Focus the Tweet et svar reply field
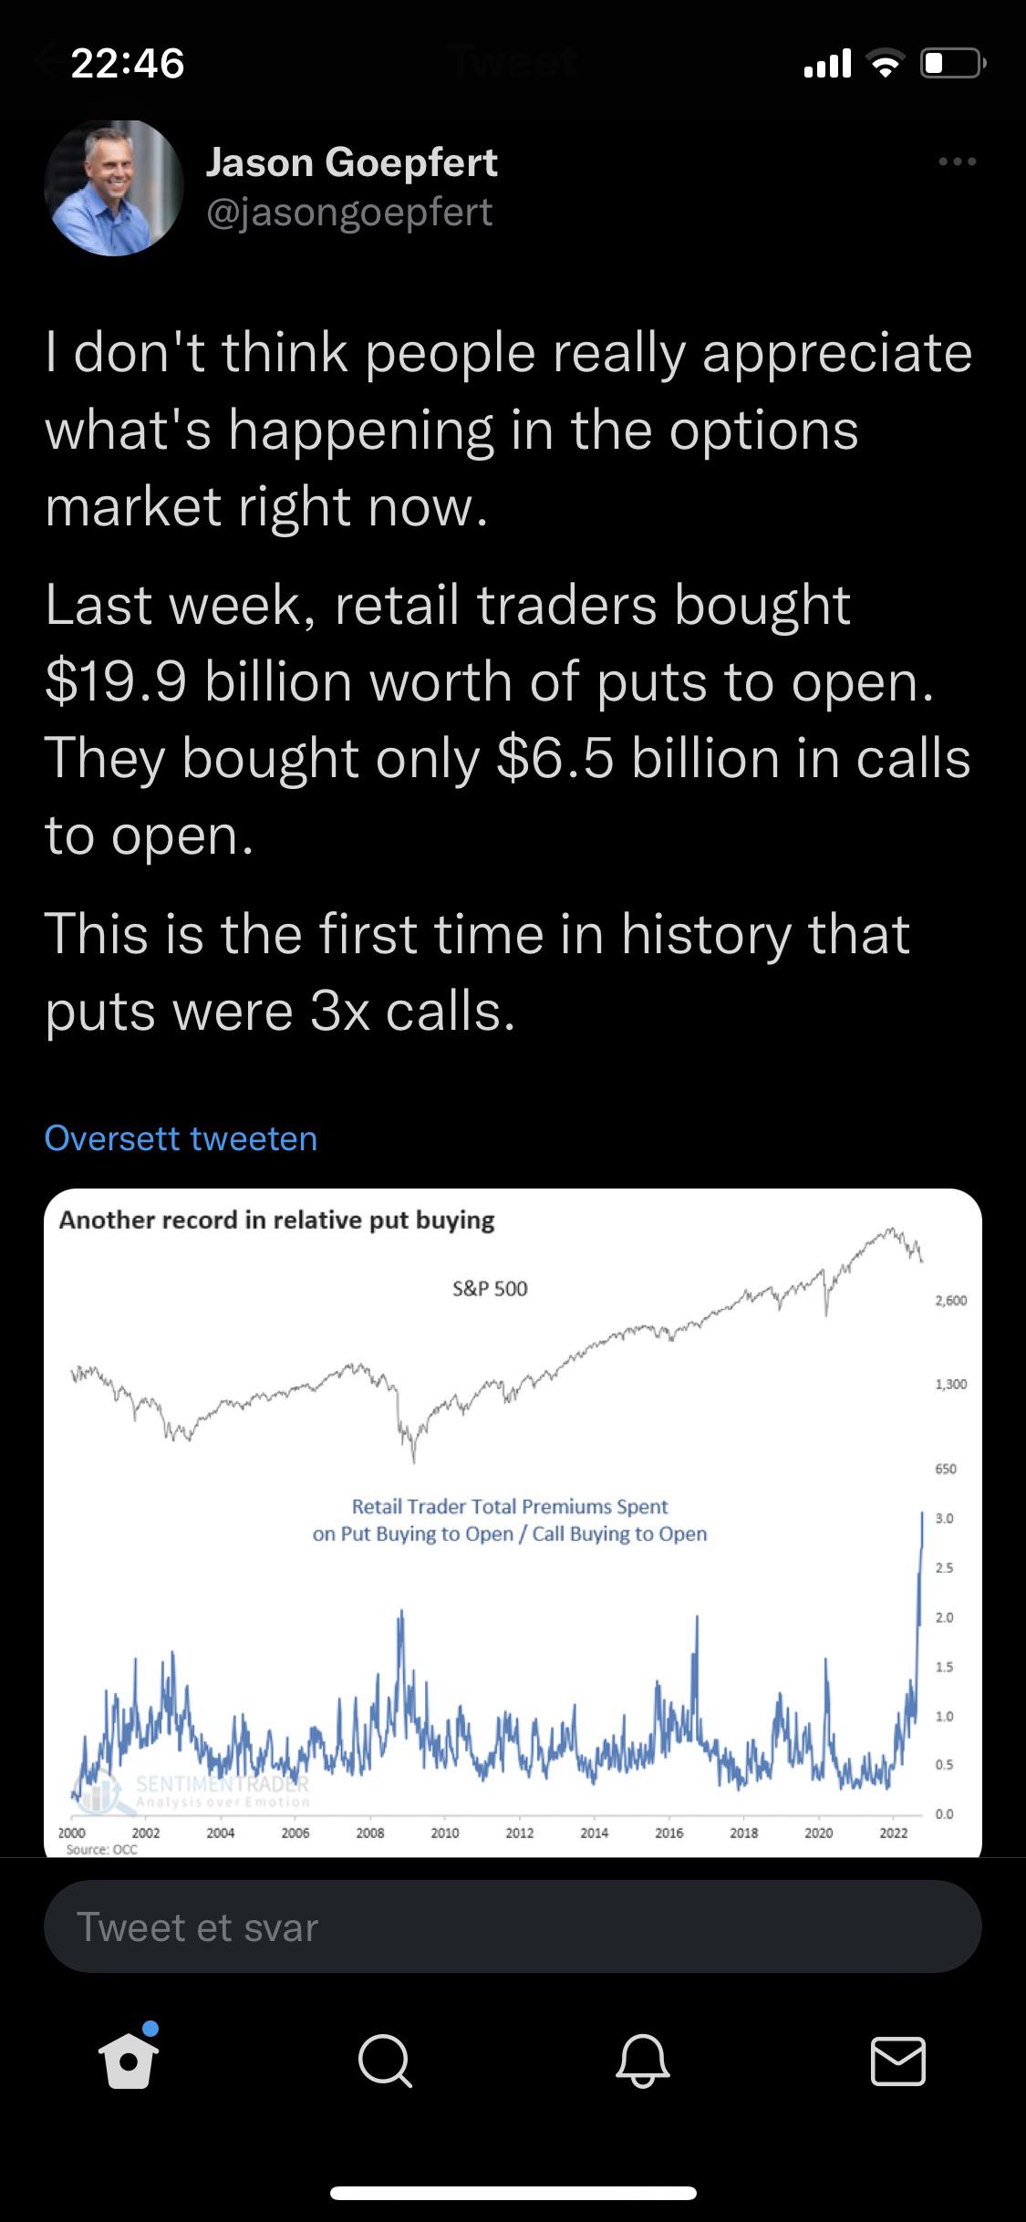 pyautogui.click(x=513, y=1927)
